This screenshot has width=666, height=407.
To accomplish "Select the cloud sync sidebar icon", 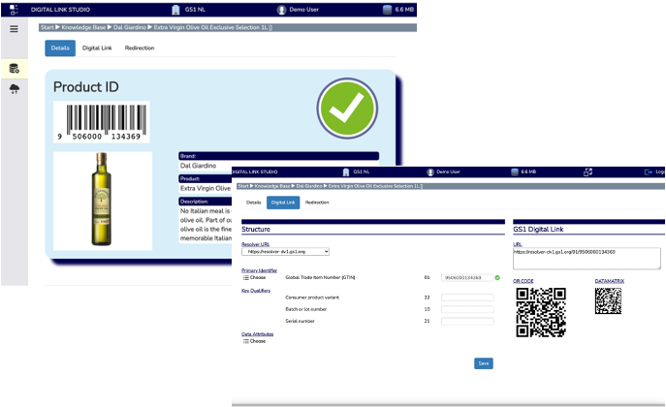I will [14, 89].
